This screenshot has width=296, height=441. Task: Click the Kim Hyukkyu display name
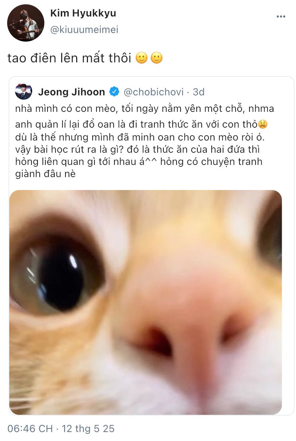[83, 14]
